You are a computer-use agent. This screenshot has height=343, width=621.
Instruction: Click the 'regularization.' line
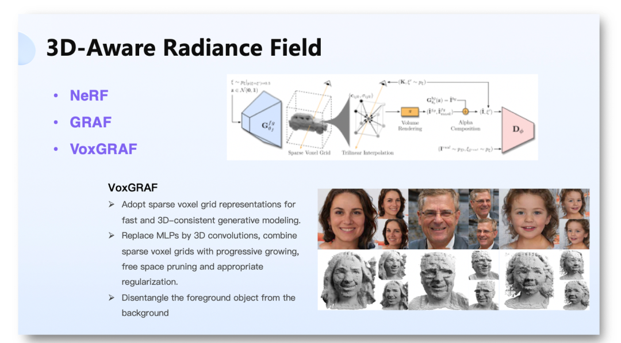[149, 282]
